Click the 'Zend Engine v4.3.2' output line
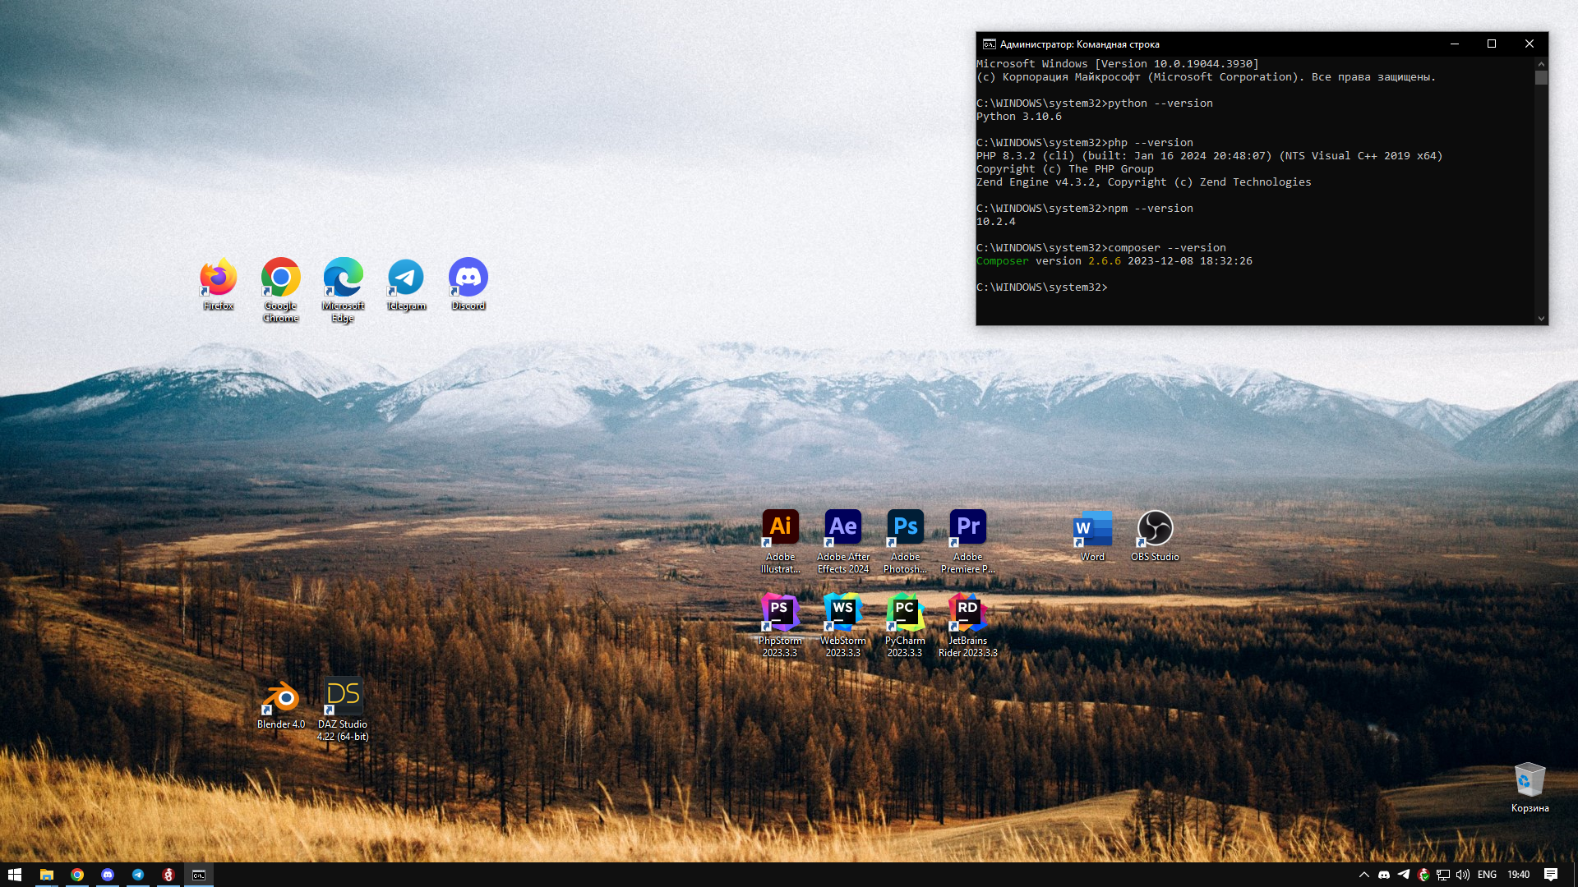Screen dimensions: 1578x887 pos(1144,182)
